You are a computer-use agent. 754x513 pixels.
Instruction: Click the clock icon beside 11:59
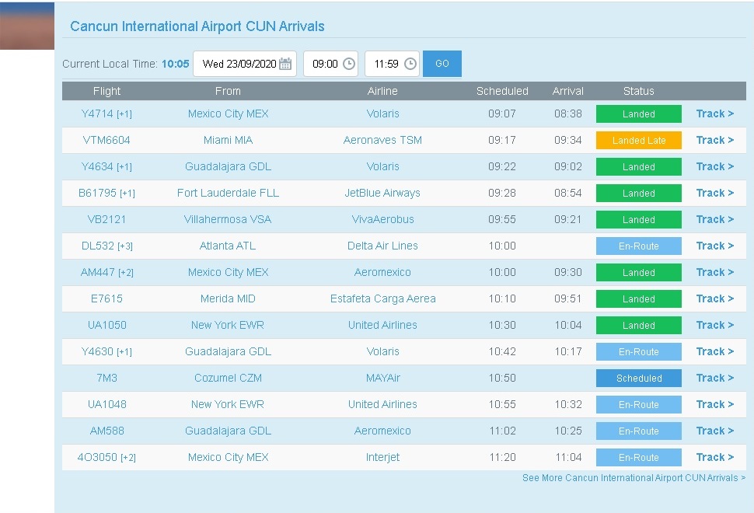pos(410,64)
